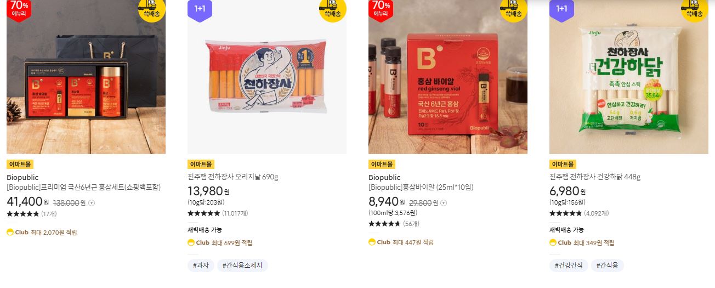Open 진주햄 천하장사 오리지날 690g title link

[x=233, y=177]
